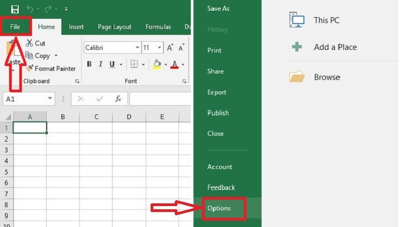Open the Clipboard pane launcher

[x=77, y=81]
